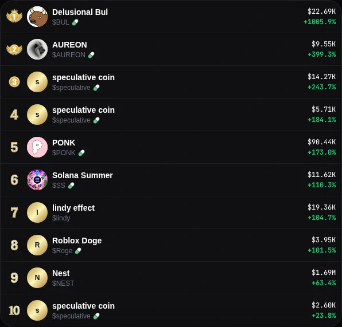342x327 pixels.
Task: Open the lindy effect token name
Action: coord(73,208)
